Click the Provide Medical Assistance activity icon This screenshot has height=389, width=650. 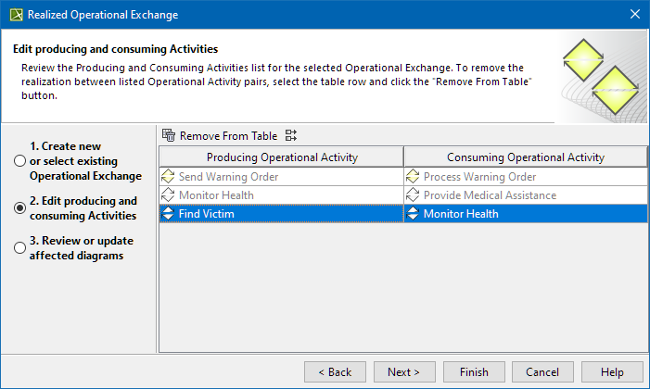click(413, 194)
